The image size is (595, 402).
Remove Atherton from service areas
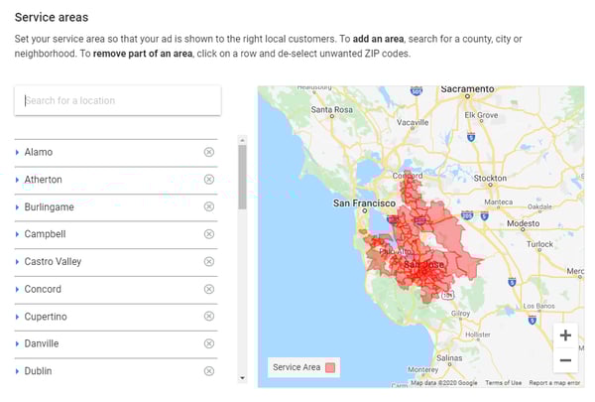[x=208, y=180]
